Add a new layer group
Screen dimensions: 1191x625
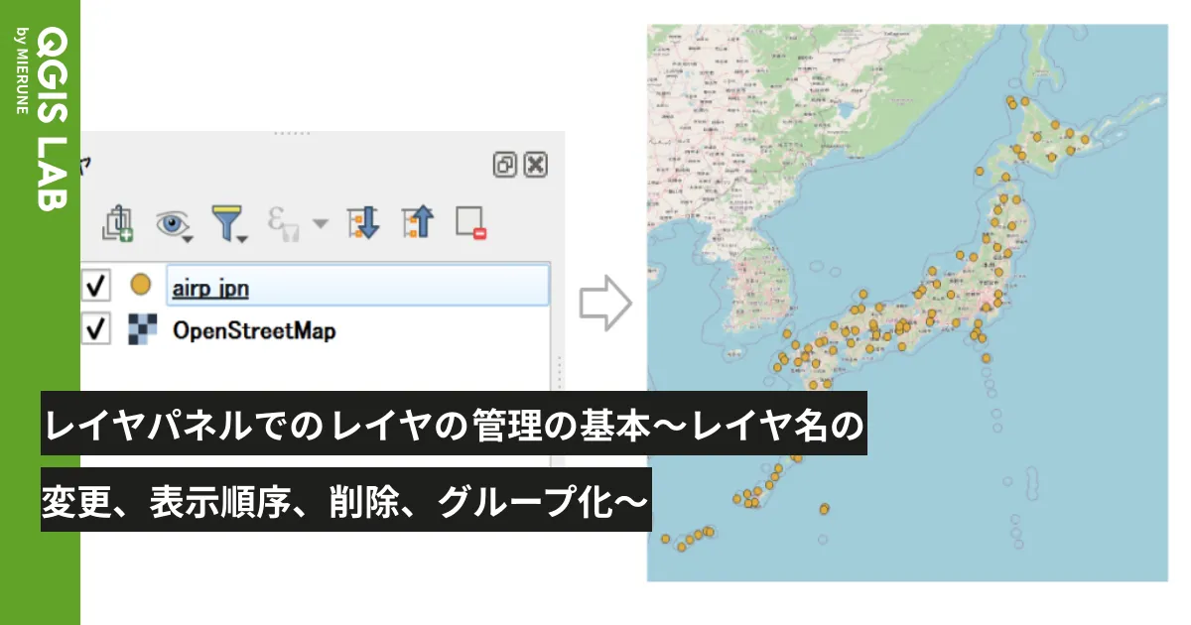tap(117, 220)
